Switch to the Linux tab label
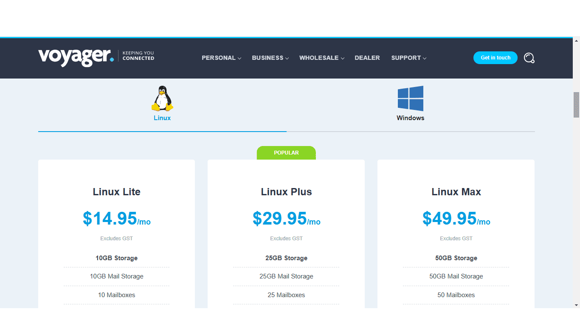Viewport: 580px width, 326px height. 162,118
